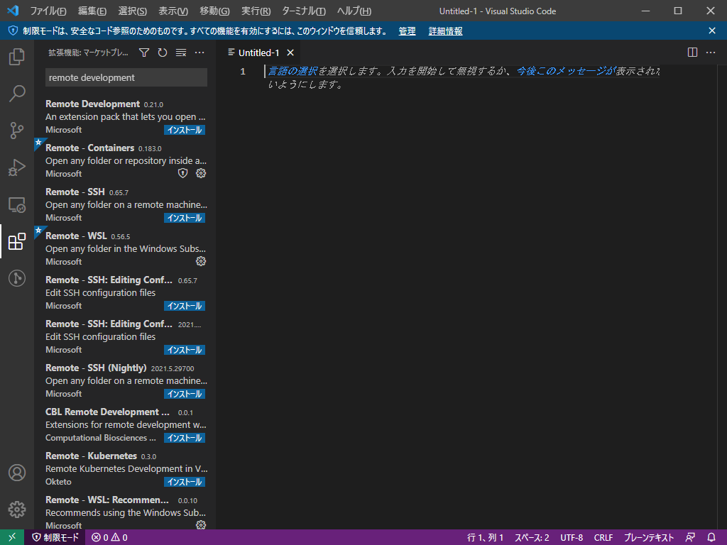
Task: Open the notifications bell
Action: (x=711, y=537)
